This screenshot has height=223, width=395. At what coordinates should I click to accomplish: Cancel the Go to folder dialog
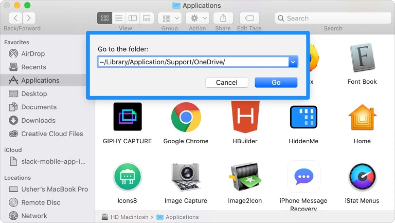[x=226, y=82]
